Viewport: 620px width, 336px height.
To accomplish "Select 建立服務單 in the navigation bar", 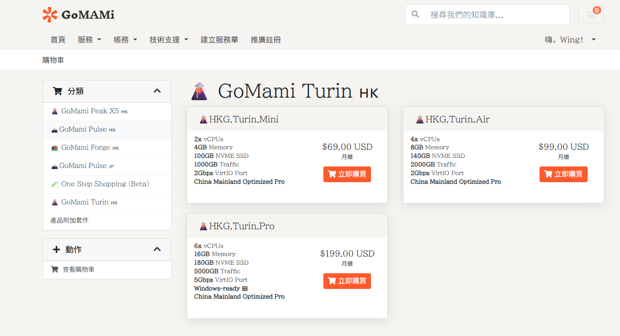I will coord(218,39).
